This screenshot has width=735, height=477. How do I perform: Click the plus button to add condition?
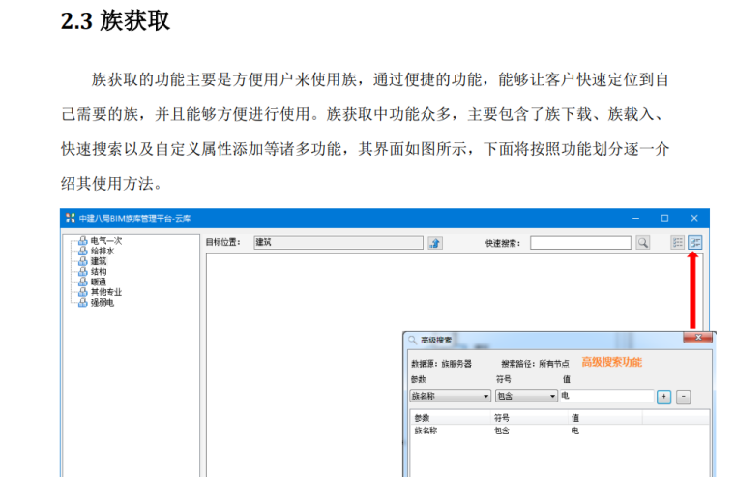pyautogui.click(x=664, y=397)
